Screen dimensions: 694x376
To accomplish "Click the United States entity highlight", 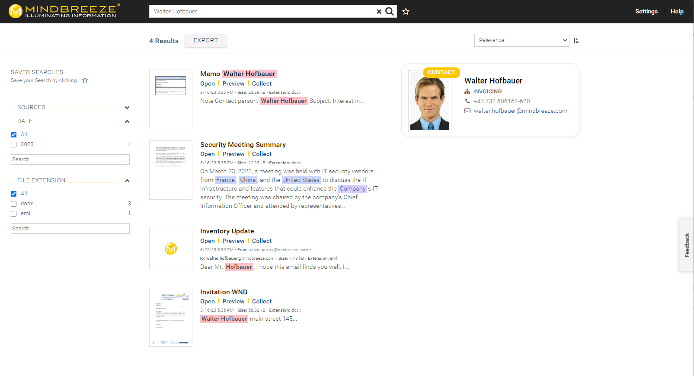I will (x=301, y=180).
